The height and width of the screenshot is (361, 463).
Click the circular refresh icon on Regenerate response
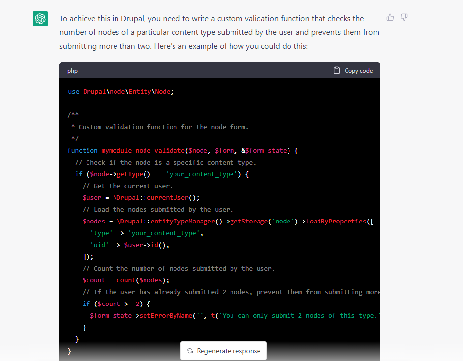click(190, 351)
